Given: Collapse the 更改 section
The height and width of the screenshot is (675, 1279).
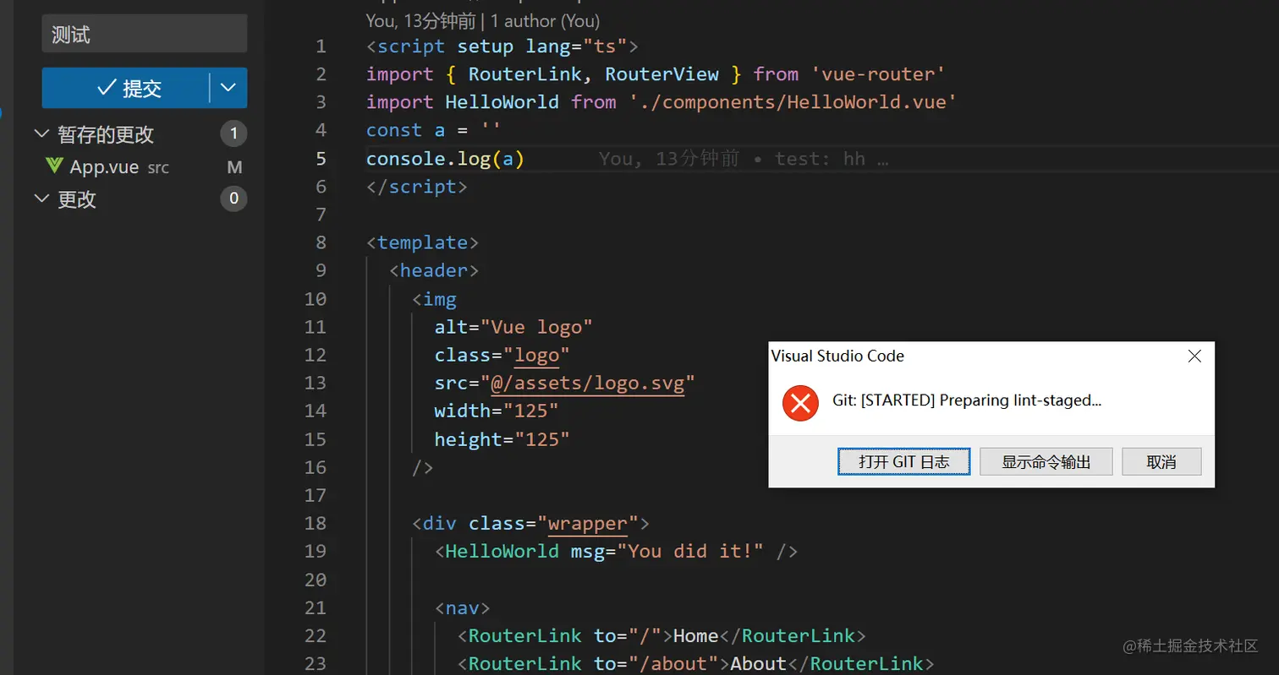Looking at the screenshot, I should click(x=41, y=199).
